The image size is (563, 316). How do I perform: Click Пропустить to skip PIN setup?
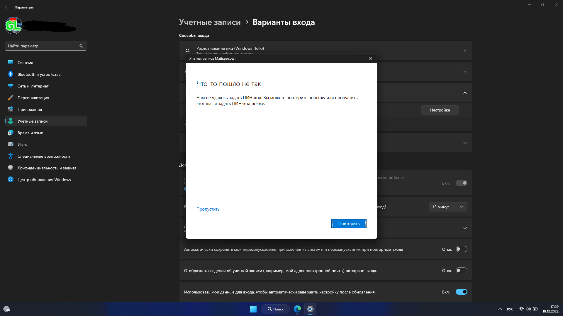[208, 209]
